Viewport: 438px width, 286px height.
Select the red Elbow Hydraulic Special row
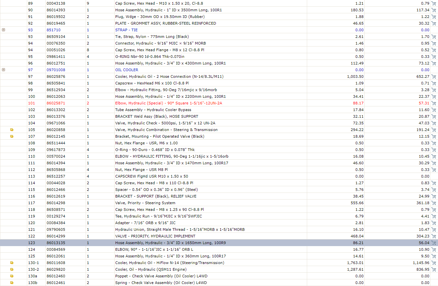219,103
